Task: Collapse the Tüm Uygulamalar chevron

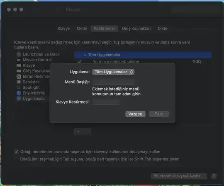Action: tap(85, 55)
